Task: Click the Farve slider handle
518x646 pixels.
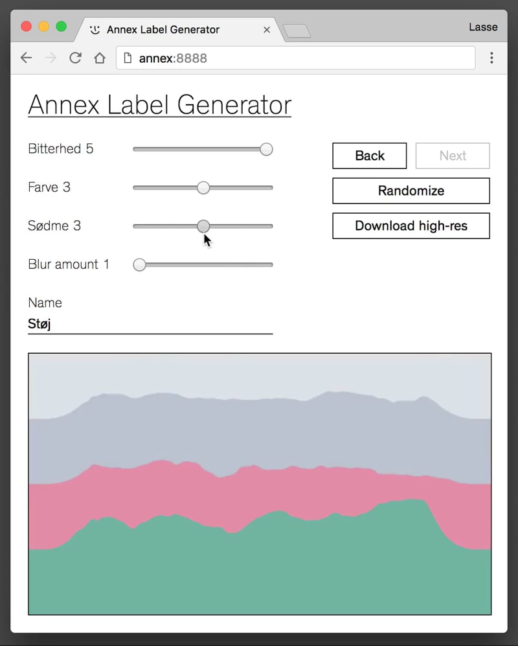Action: tap(203, 187)
